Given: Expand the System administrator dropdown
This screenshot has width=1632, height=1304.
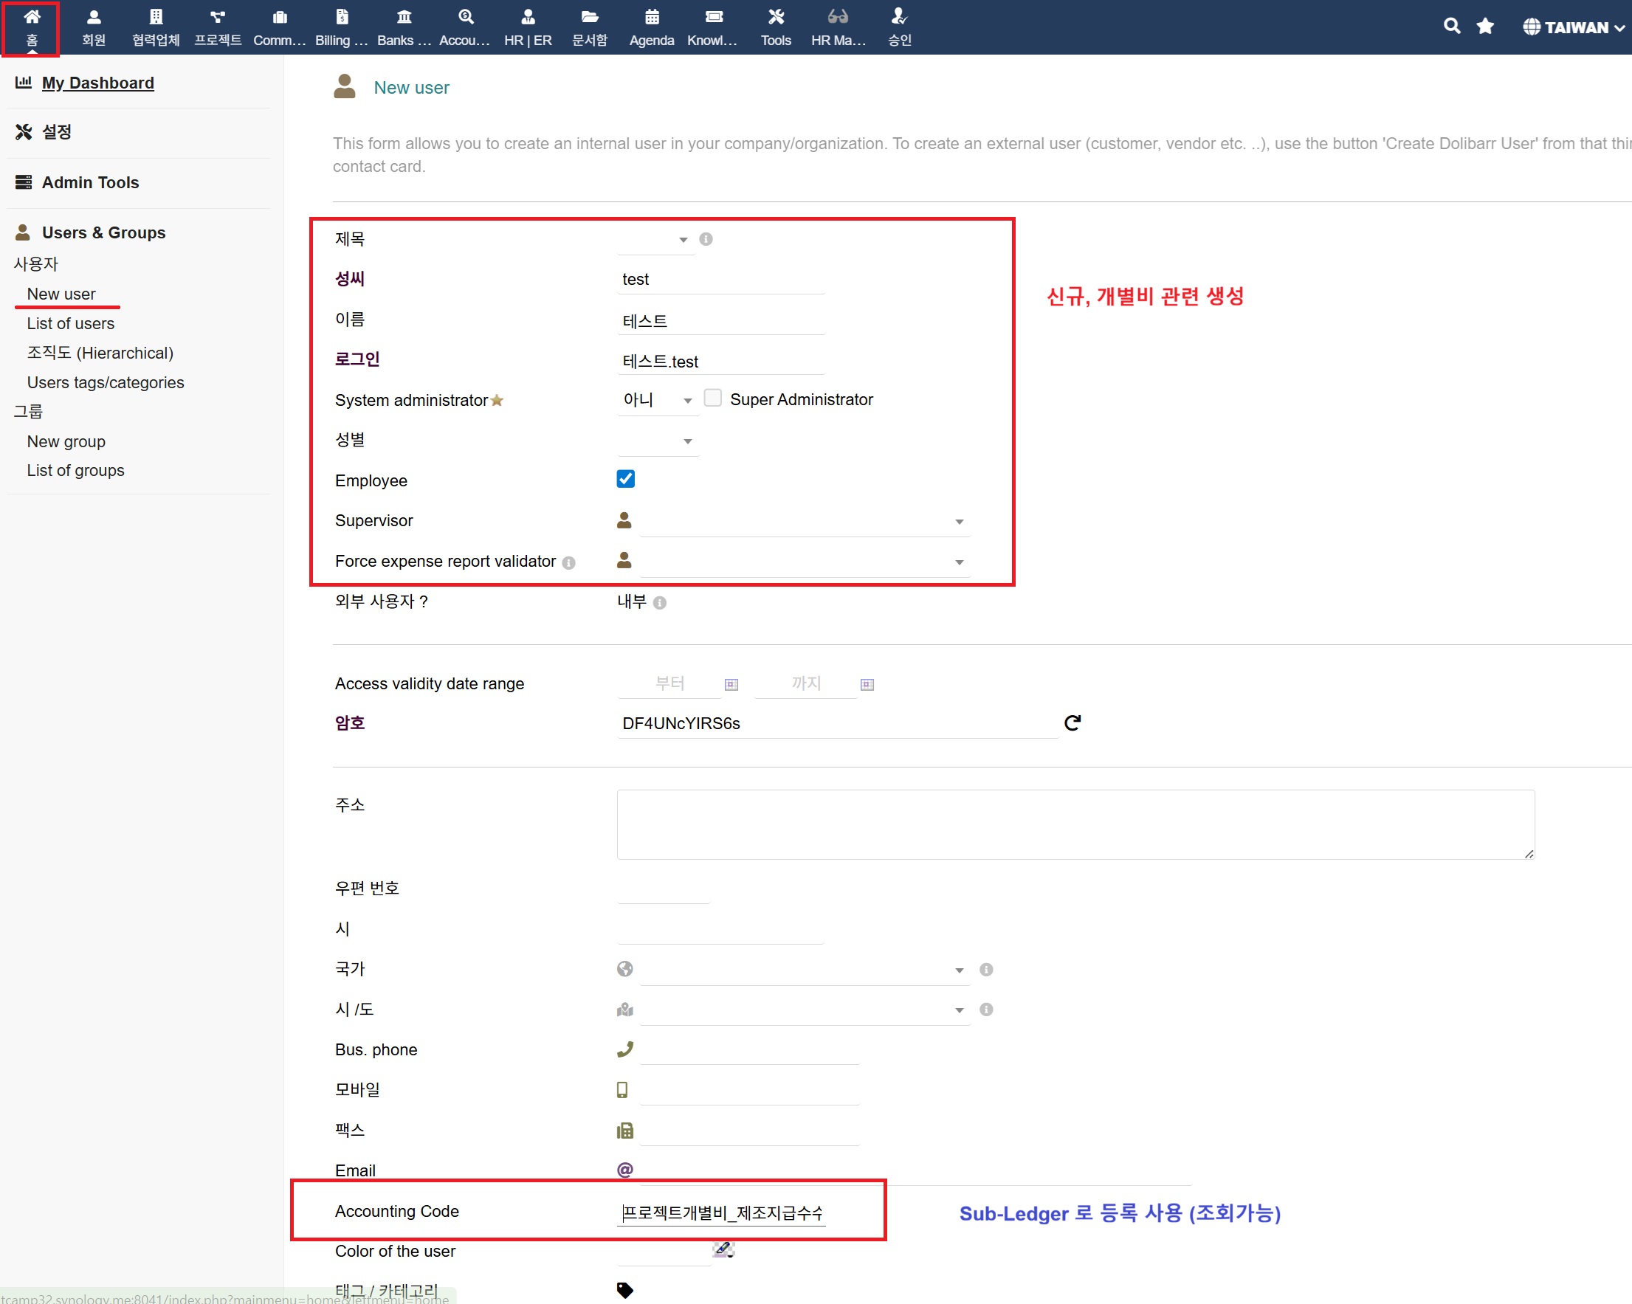Looking at the screenshot, I should click(x=657, y=399).
